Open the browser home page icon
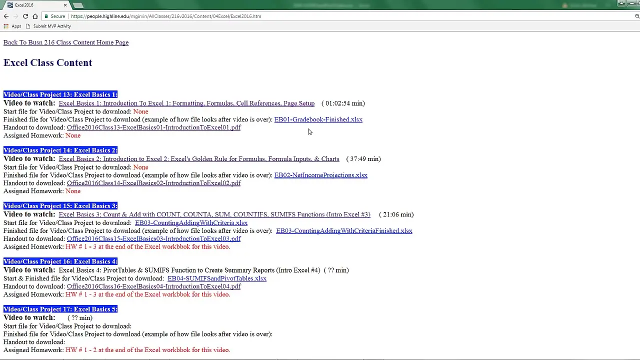The height and width of the screenshot is (360, 640). pyautogui.click(x=35, y=16)
